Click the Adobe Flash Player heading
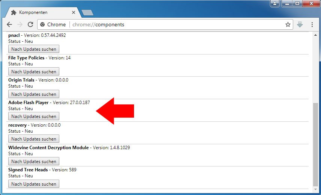Image resolution: width=321 pixels, height=195 pixels. [29, 103]
